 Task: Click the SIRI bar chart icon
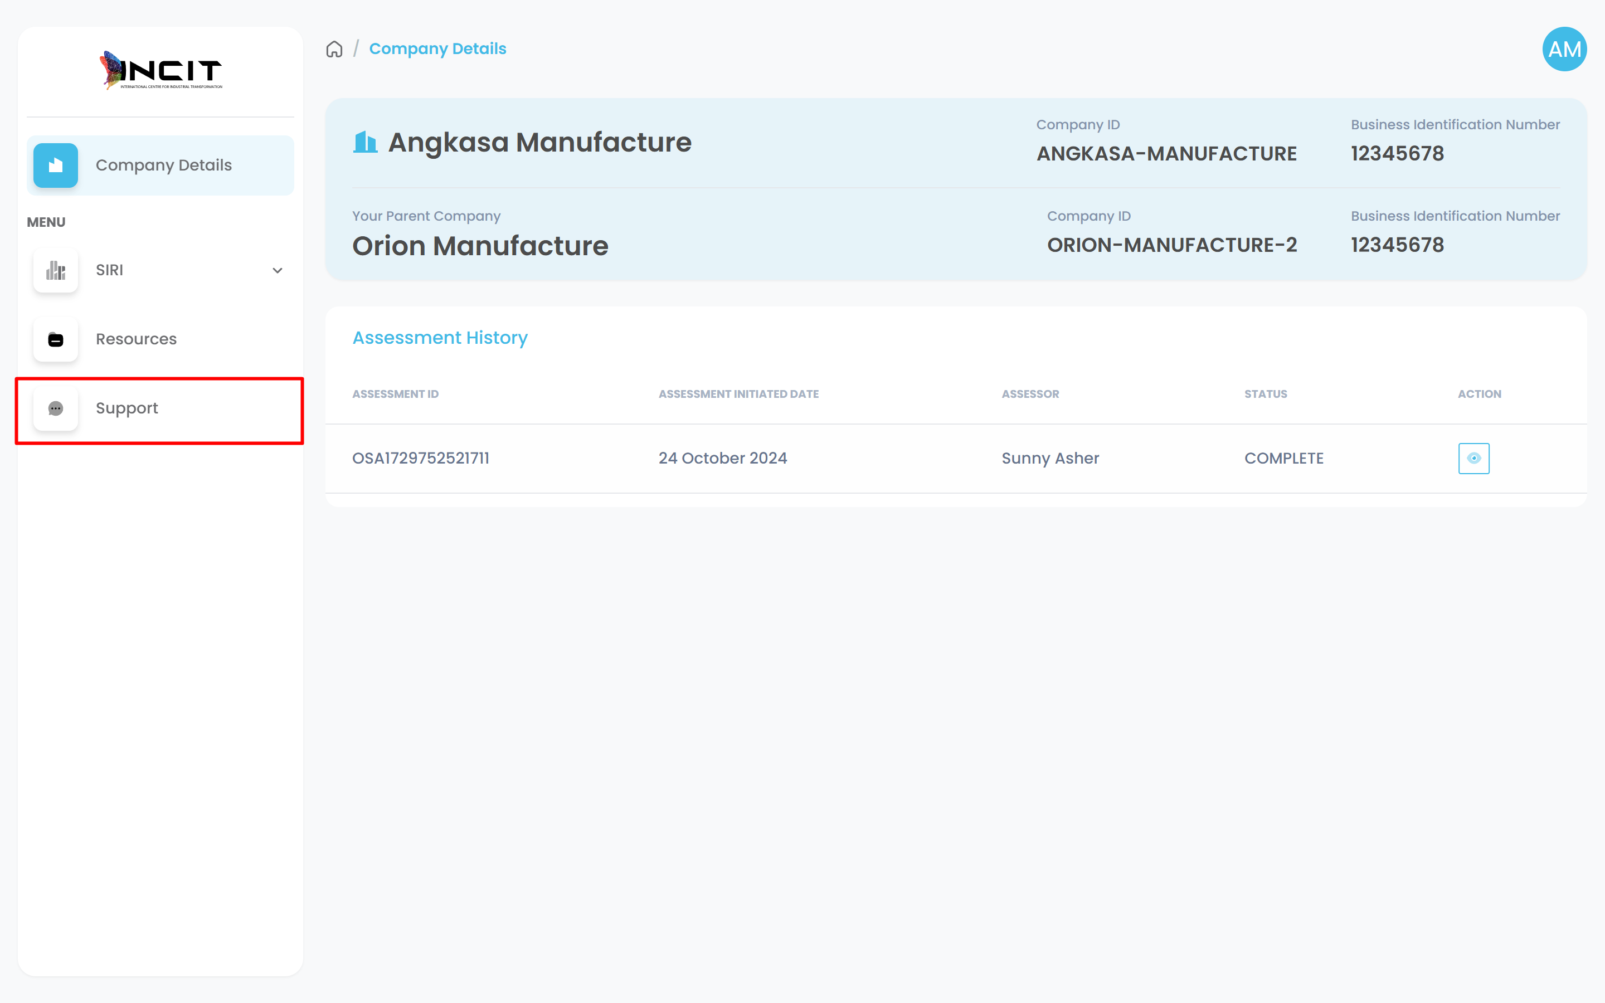point(56,270)
